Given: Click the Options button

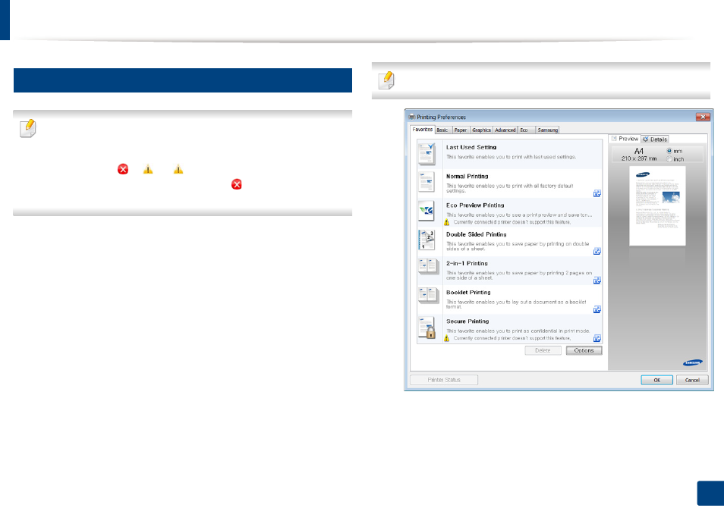Looking at the screenshot, I should click(x=584, y=350).
